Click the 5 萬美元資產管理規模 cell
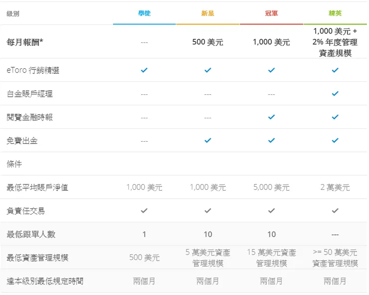This screenshot has width=369, height=295. tap(208, 258)
